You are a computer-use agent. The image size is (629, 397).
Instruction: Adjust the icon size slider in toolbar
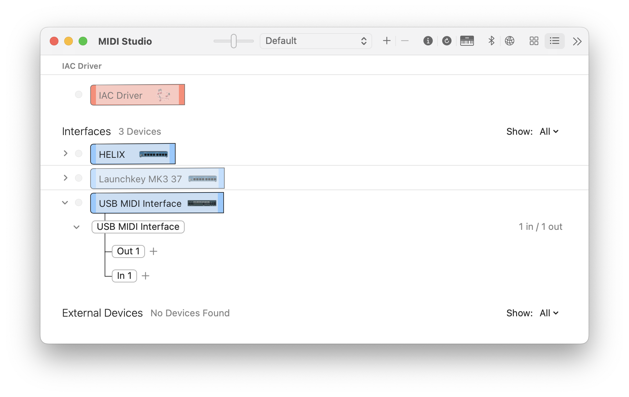pyautogui.click(x=234, y=41)
